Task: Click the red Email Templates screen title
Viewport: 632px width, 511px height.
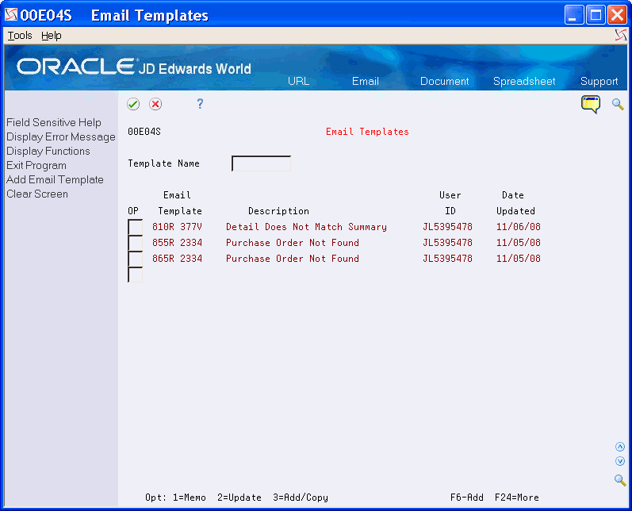Action: pos(367,132)
